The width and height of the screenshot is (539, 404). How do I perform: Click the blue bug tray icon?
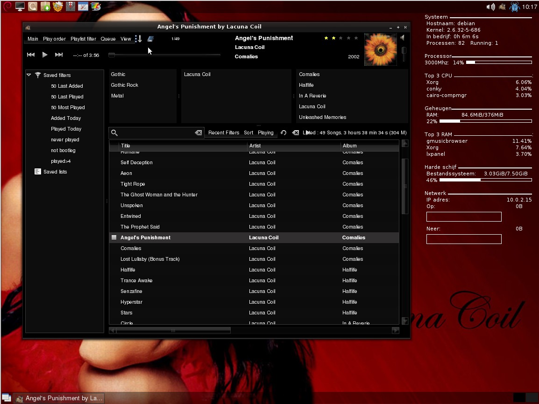515,7
